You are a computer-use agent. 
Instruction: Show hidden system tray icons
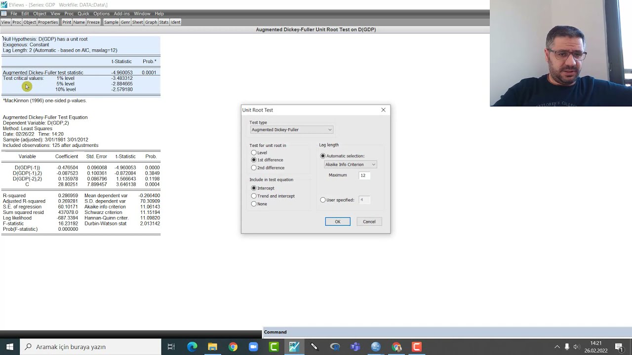click(x=557, y=347)
